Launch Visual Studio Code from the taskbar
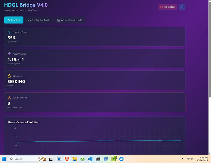The width and height of the screenshot is (211, 163). click(x=90, y=159)
